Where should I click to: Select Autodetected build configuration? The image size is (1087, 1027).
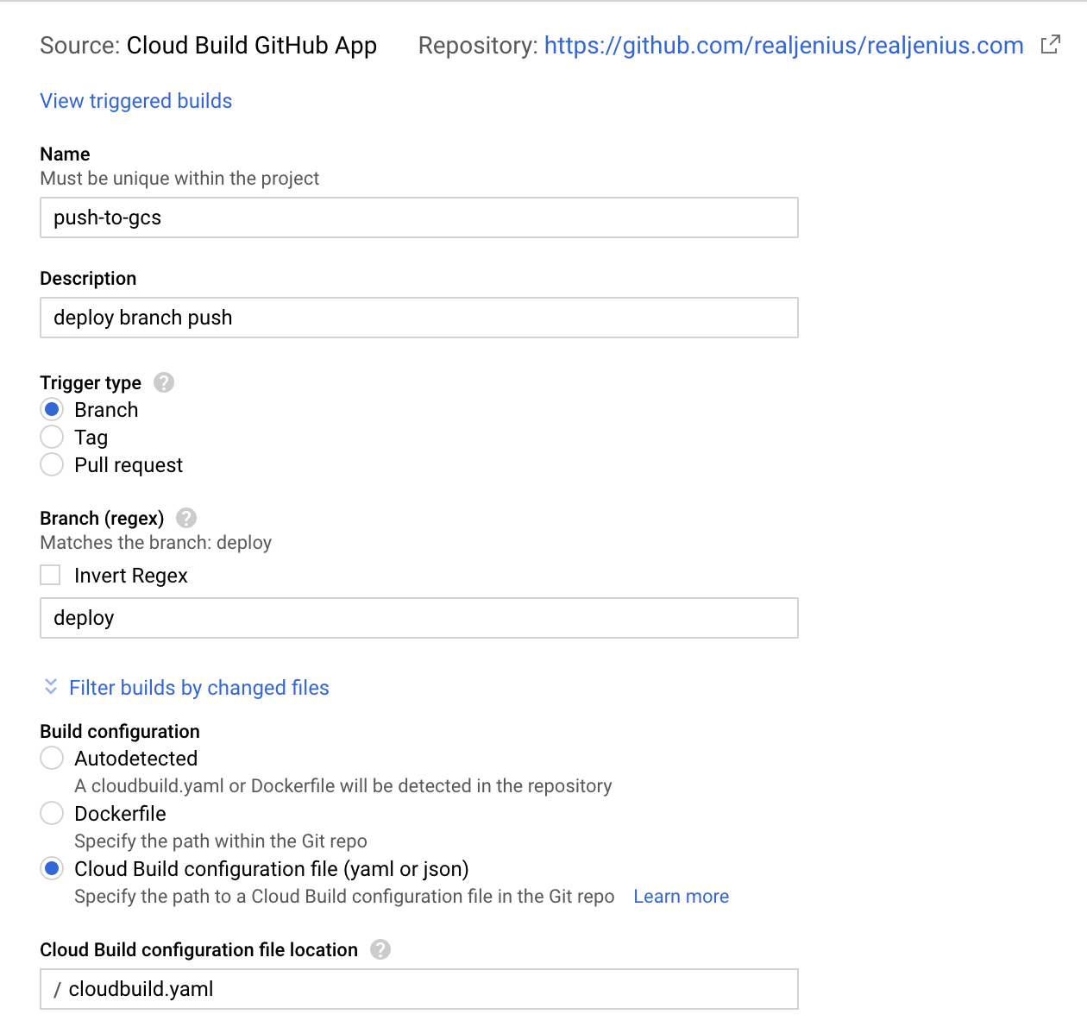tap(52, 759)
